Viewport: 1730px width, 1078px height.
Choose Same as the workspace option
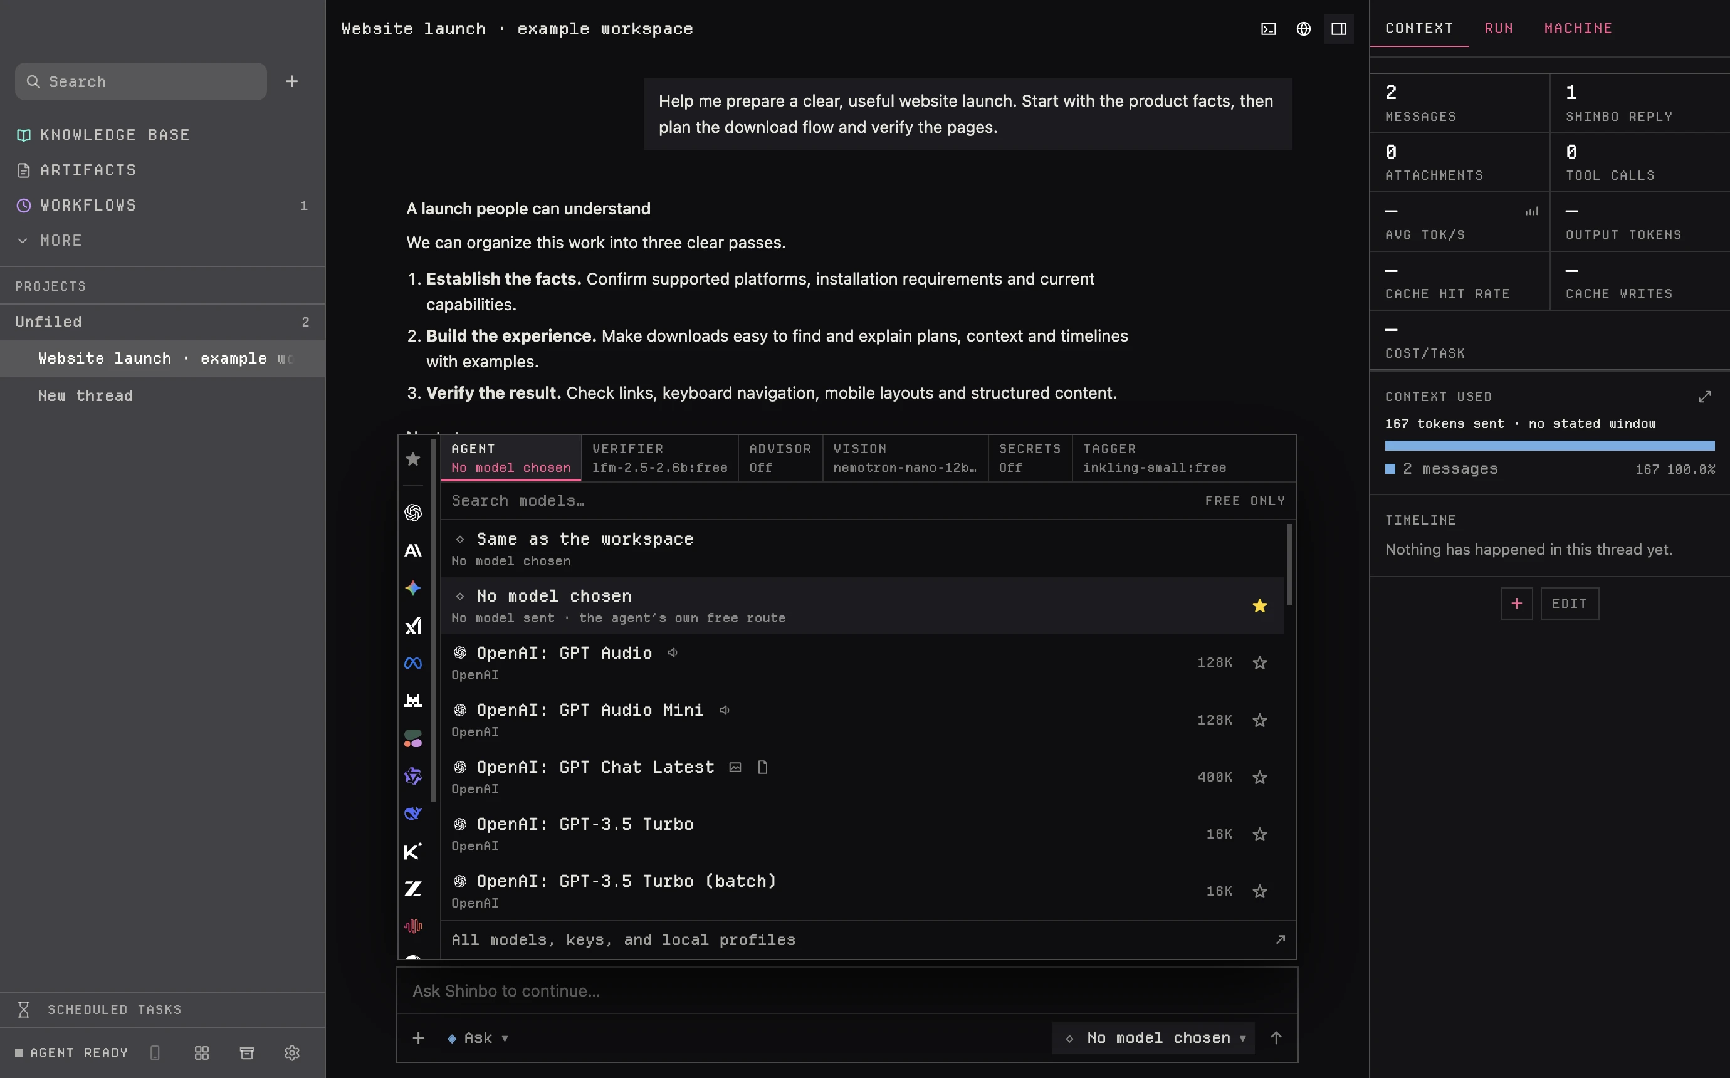pyautogui.click(x=862, y=548)
